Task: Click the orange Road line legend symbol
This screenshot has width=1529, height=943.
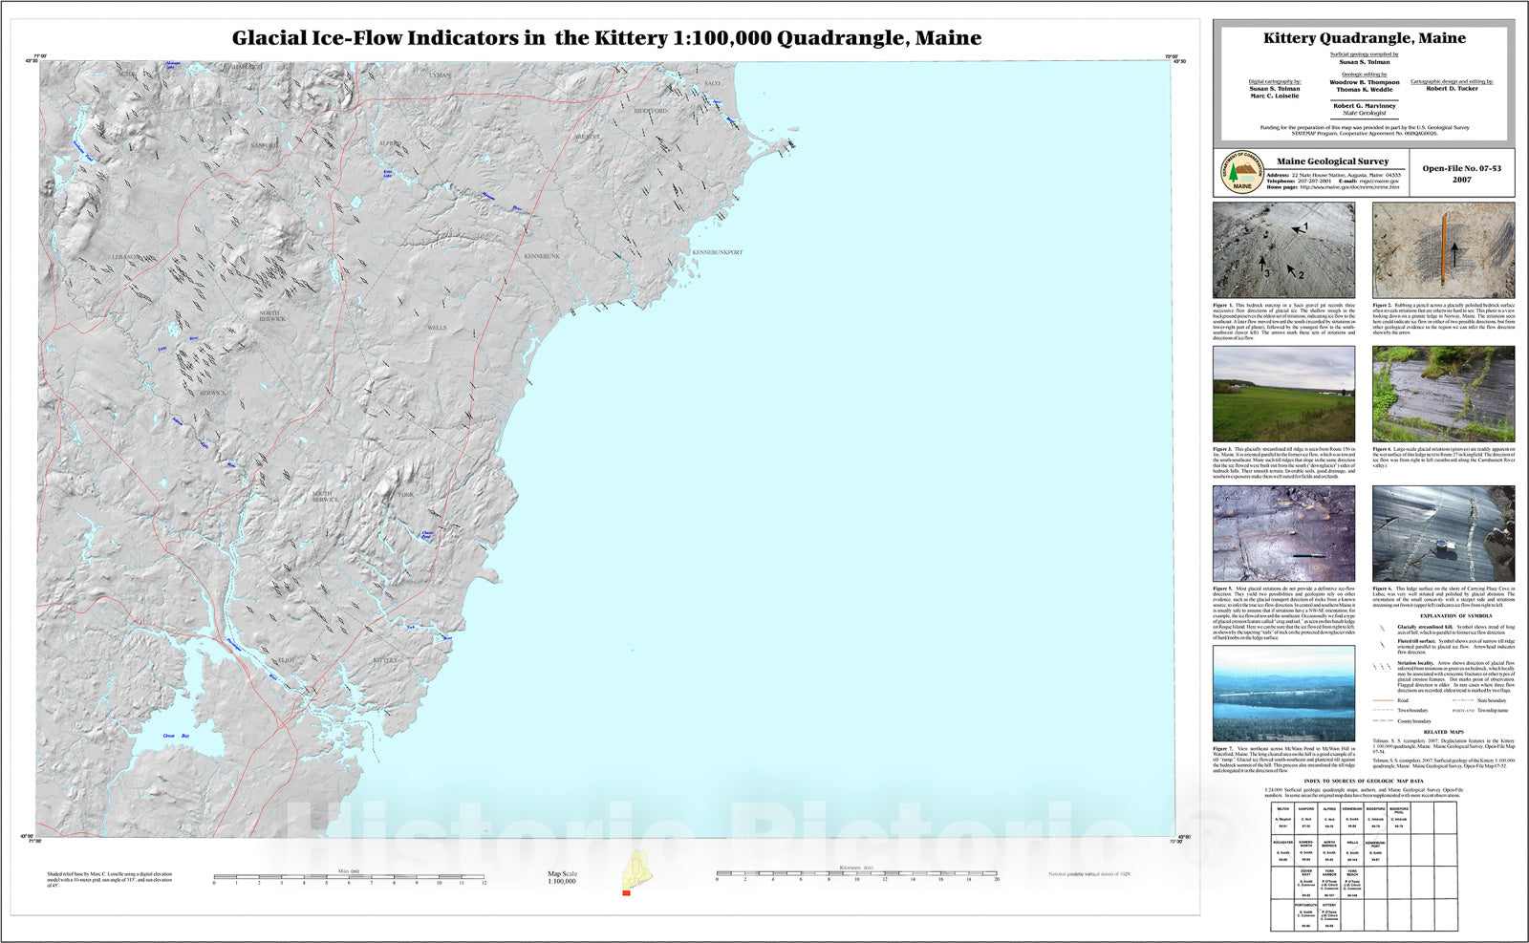Action: click(x=1382, y=700)
